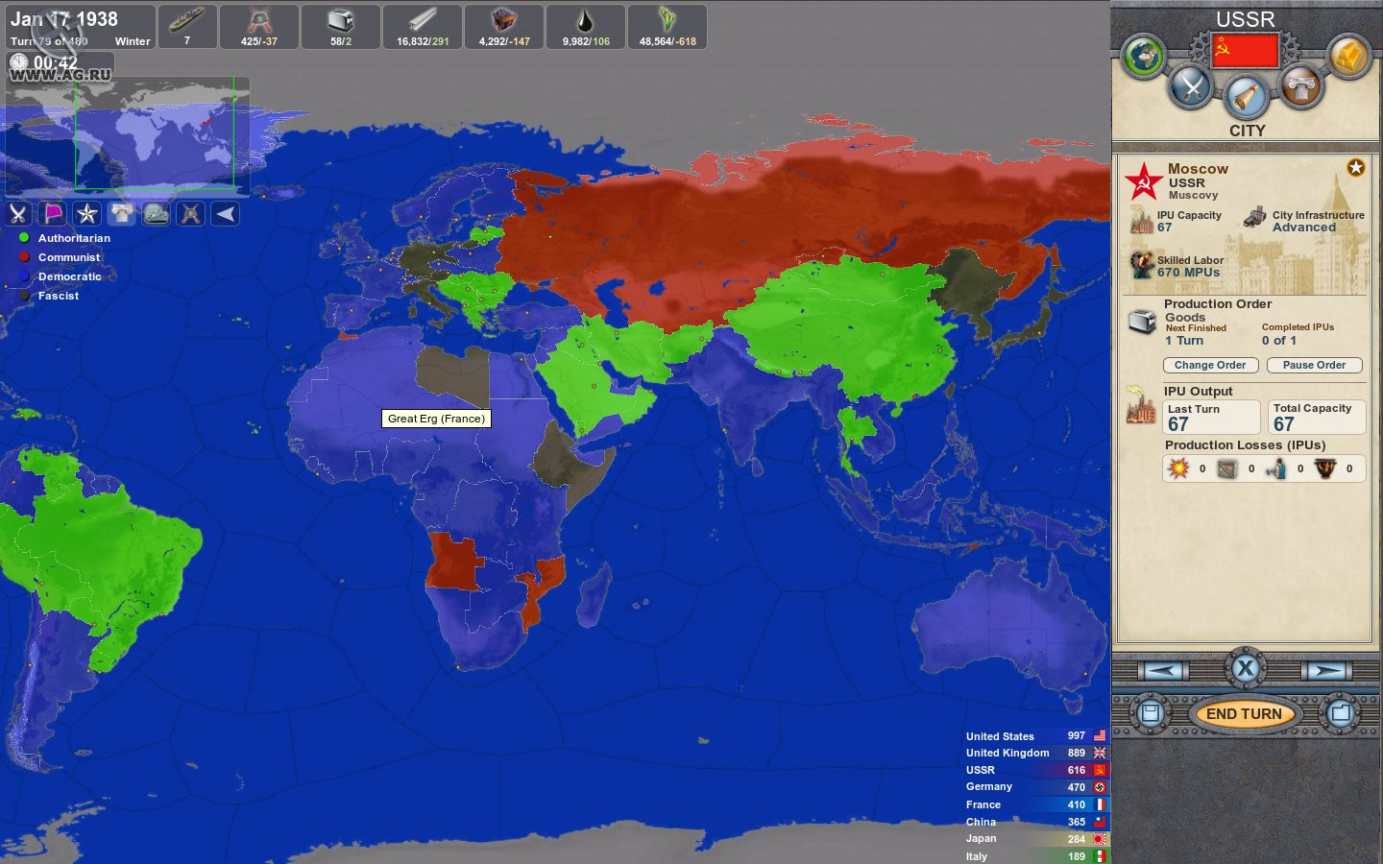Click the USSR flag emblem
Image resolution: width=1383 pixels, height=864 pixels.
coord(1245,50)
